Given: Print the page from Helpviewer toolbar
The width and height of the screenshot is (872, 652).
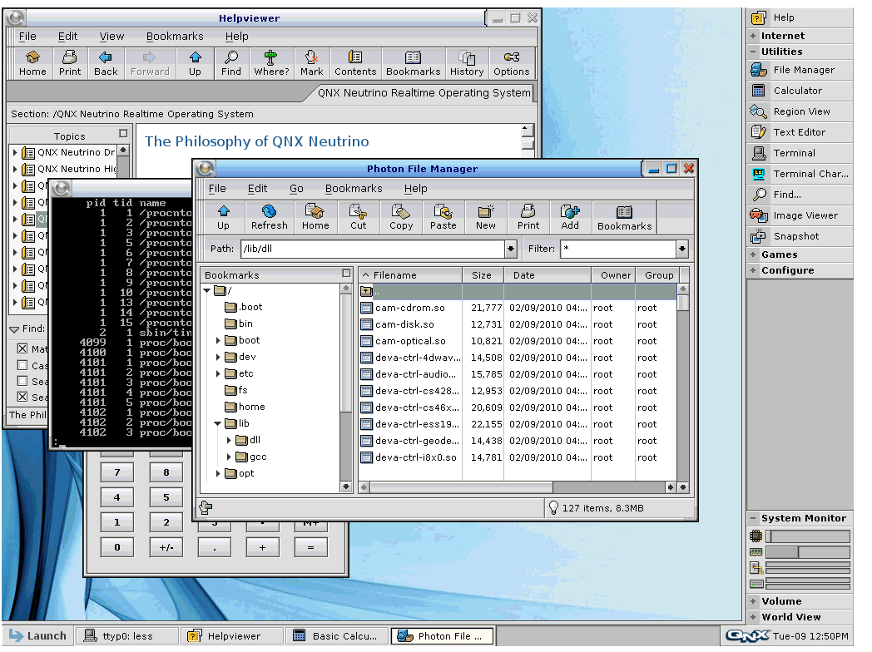Looking at the screenshot, I should [x=70, y=63].
